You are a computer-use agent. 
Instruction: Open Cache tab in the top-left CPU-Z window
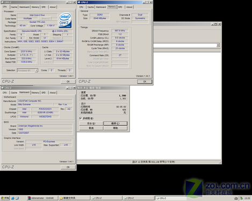(x=14, y=7)
